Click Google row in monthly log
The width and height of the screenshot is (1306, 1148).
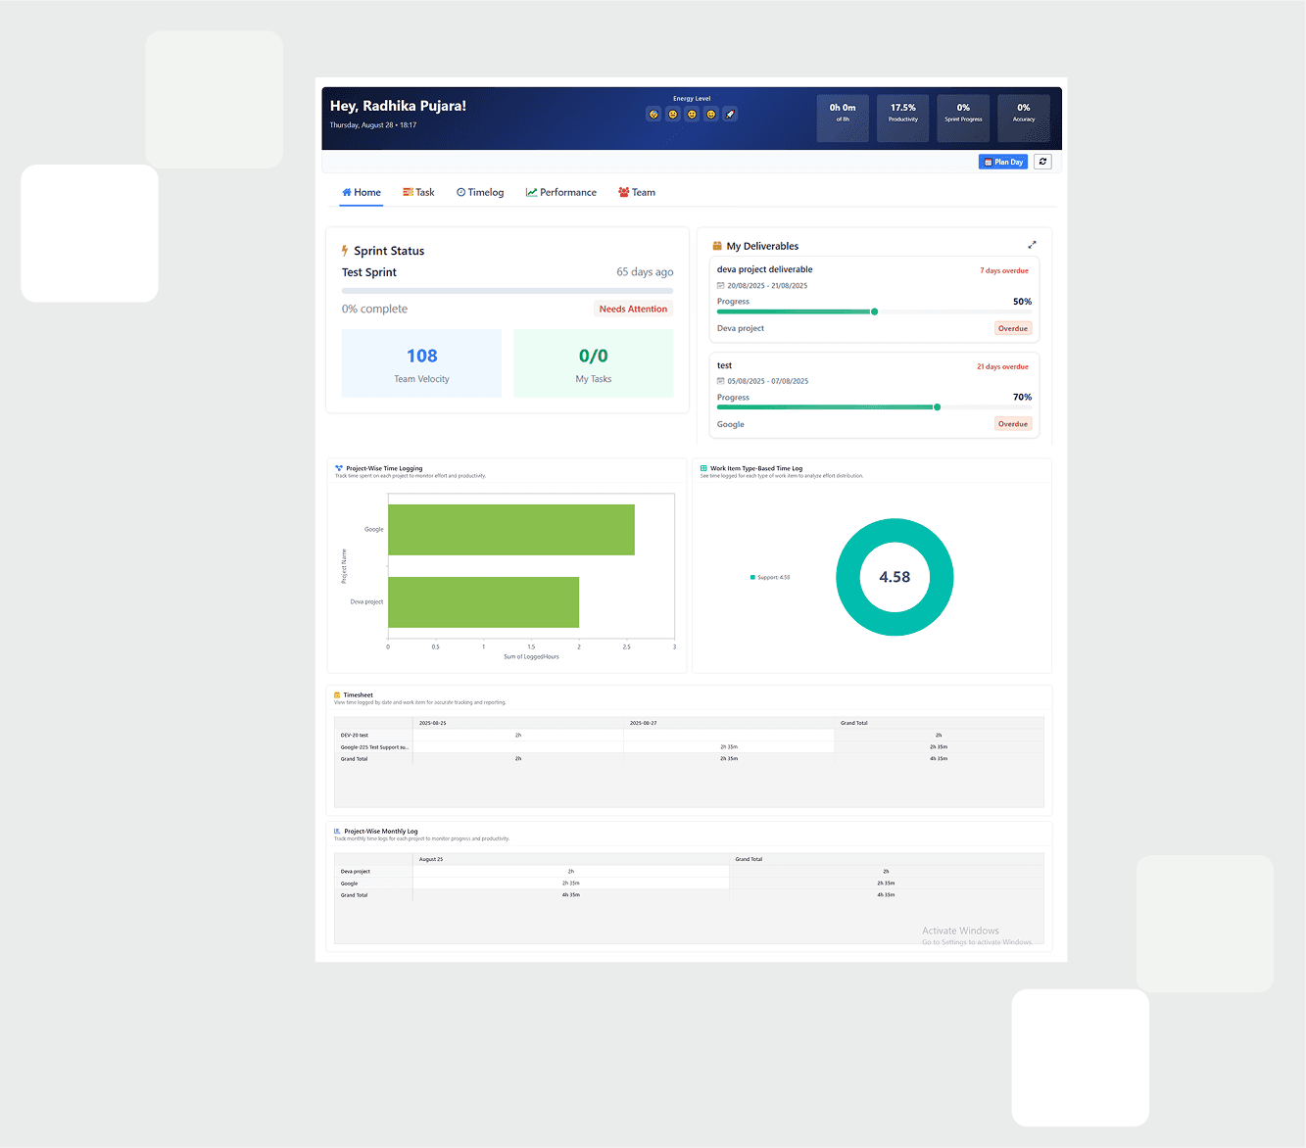point(689,884)
